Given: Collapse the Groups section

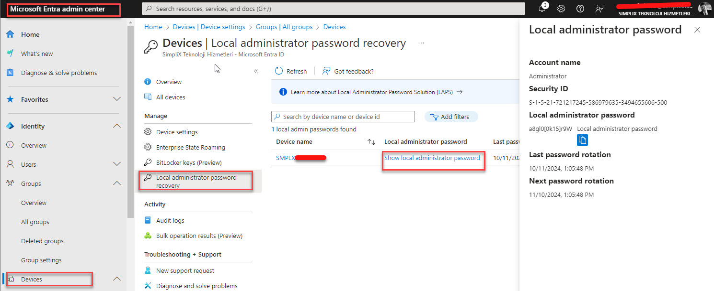Looking at the screenshot, I should click(116, 183).
